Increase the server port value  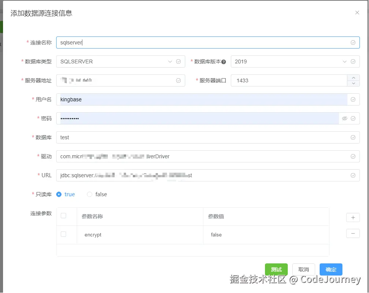pos(353,78)
